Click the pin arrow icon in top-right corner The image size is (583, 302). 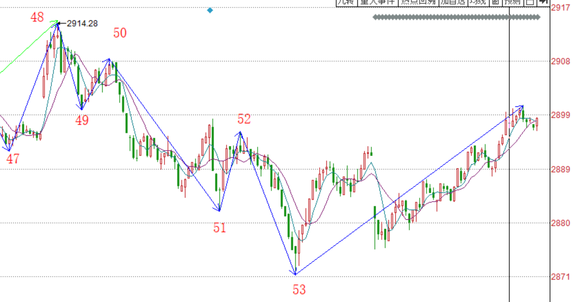click(x=543, y=2)
